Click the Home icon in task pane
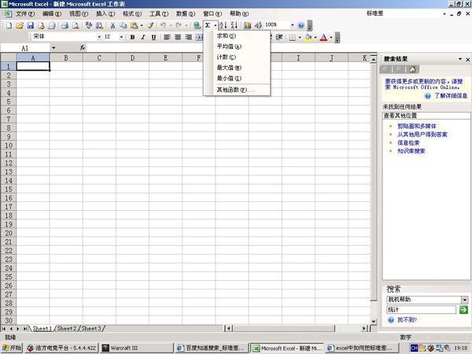This screenshot has width=472, height=354. [x=411, y=69]
